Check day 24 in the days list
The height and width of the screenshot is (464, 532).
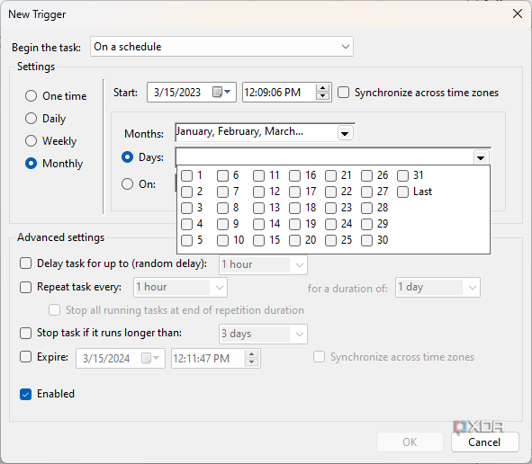tap(330, 224)
